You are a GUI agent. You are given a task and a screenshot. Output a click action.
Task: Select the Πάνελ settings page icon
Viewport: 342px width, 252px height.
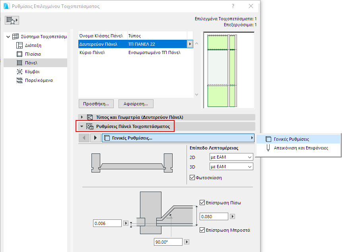coord(19,62)
